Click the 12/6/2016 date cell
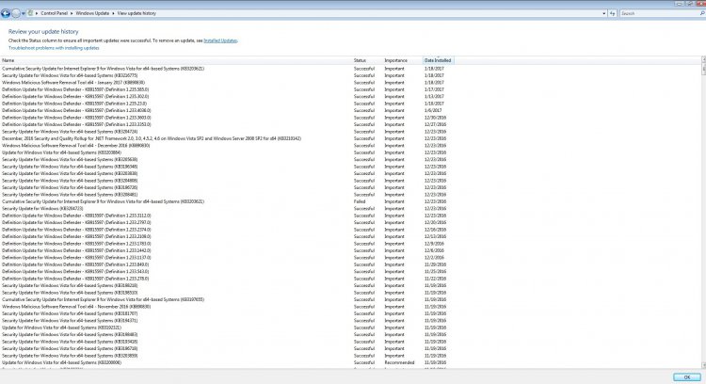The image size is (706, 384). point(434,250)
